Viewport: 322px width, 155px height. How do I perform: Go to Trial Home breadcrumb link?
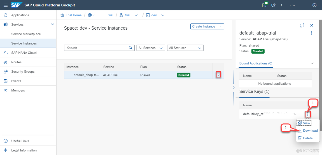click(x=73, y=15)
